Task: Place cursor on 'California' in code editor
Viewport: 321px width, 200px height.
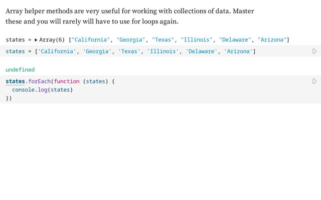Action: (57, 51)
